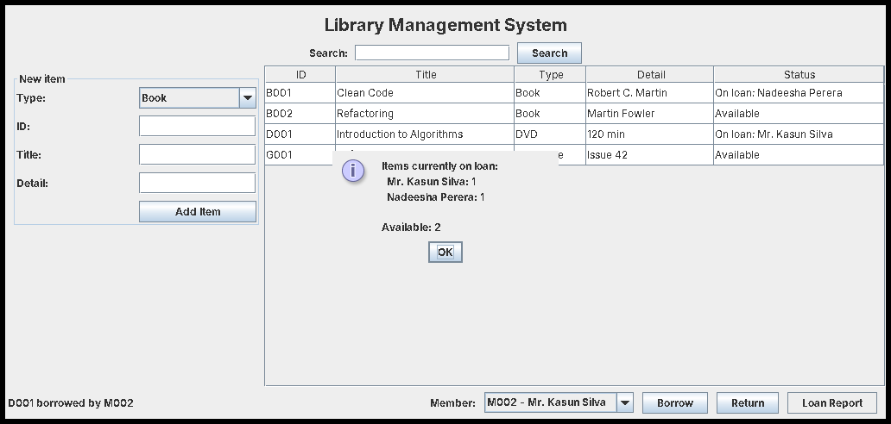The image size is (891, 424).
Task: Click the Detail column header
Action: coord(650,74)
